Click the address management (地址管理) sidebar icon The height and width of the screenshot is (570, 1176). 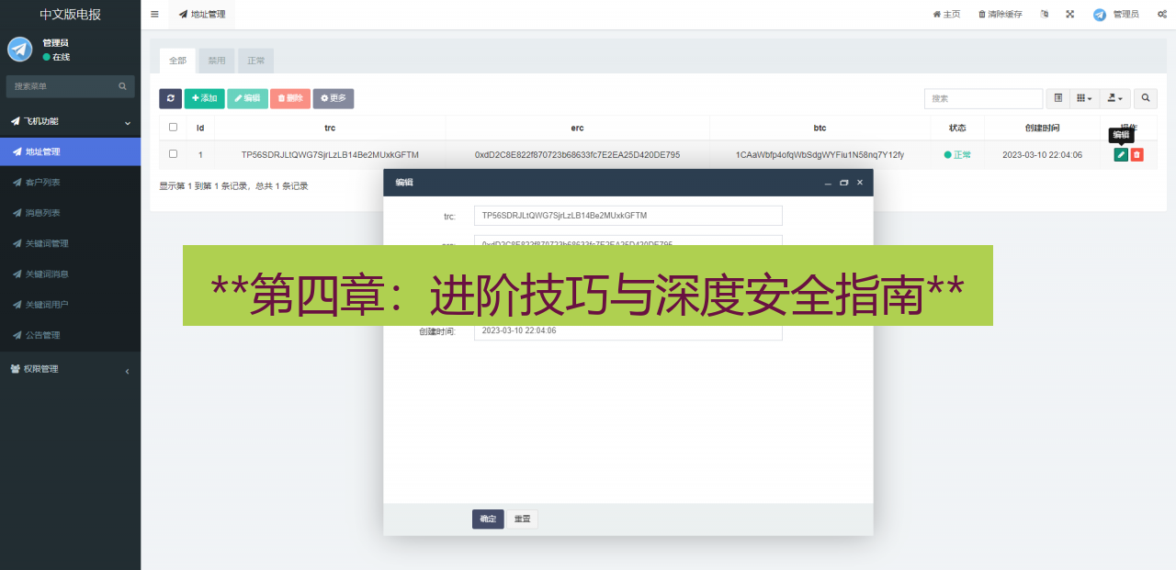click(x=16, y=151)
